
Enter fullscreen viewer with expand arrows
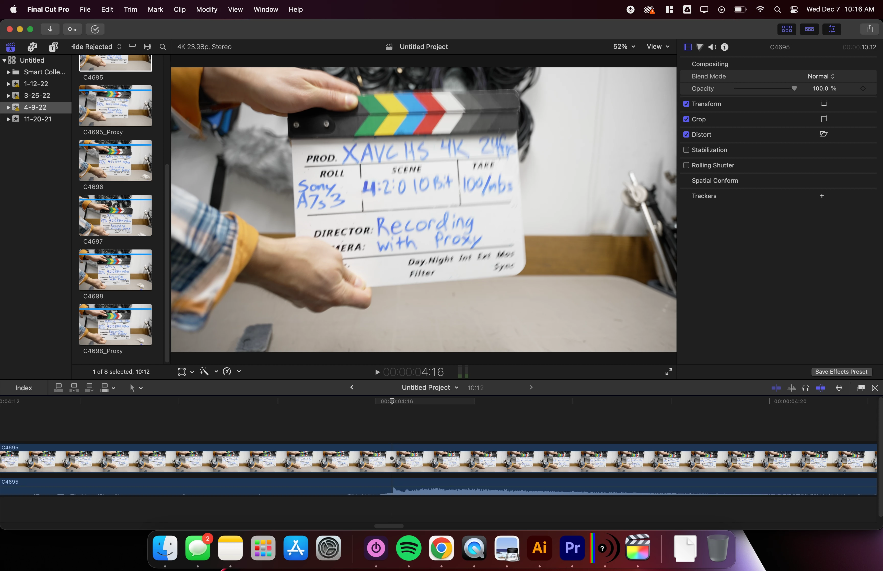click(x=668, y=372)
